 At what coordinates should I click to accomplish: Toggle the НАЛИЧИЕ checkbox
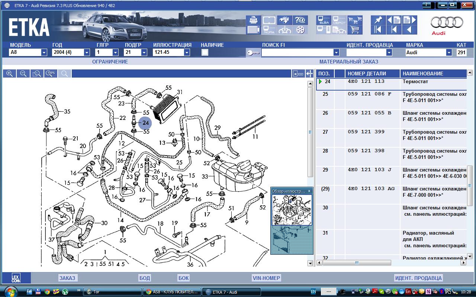(205, 52)
